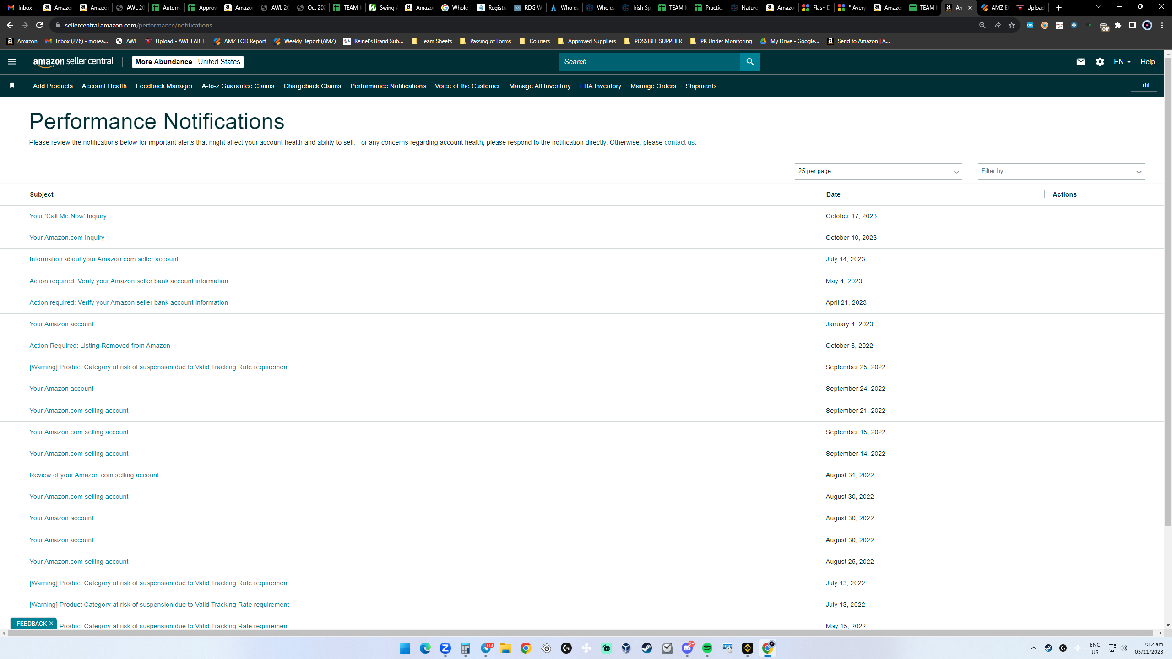Open Account Health menu item
1172x659 pixels.
click(x=104, y=86)
